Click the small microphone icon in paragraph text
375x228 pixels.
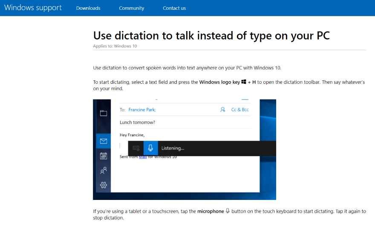pyautogui.click(x=228, y=211)
